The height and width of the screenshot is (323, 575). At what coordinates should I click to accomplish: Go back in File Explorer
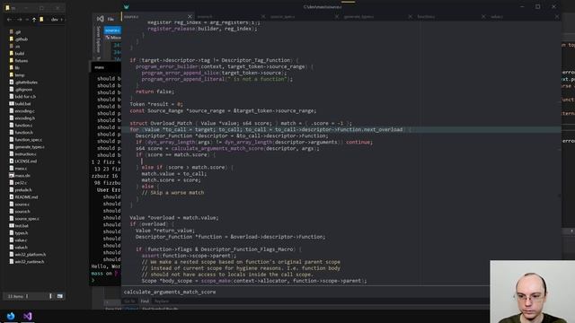9,20
